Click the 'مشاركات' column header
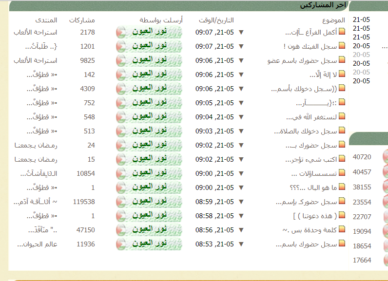 click(x=82, y=20)
